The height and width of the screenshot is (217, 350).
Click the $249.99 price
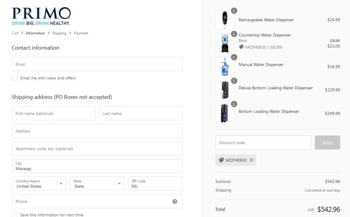click(x=332, y=113)
